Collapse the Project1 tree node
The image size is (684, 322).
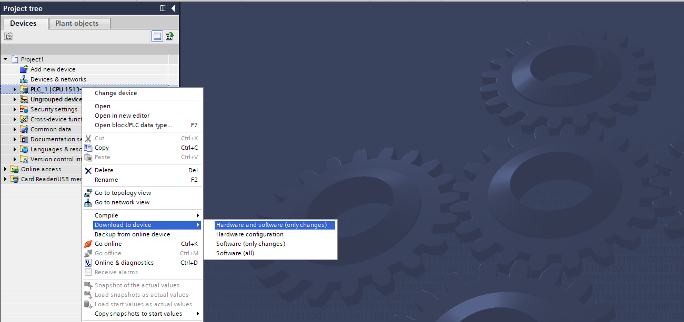5,59
